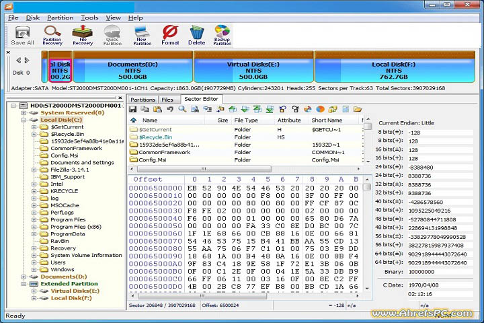Expand the System Reserved(0) tree node
Image resolution: width=484 pixels, height=323 pixels.
point(24,113)
